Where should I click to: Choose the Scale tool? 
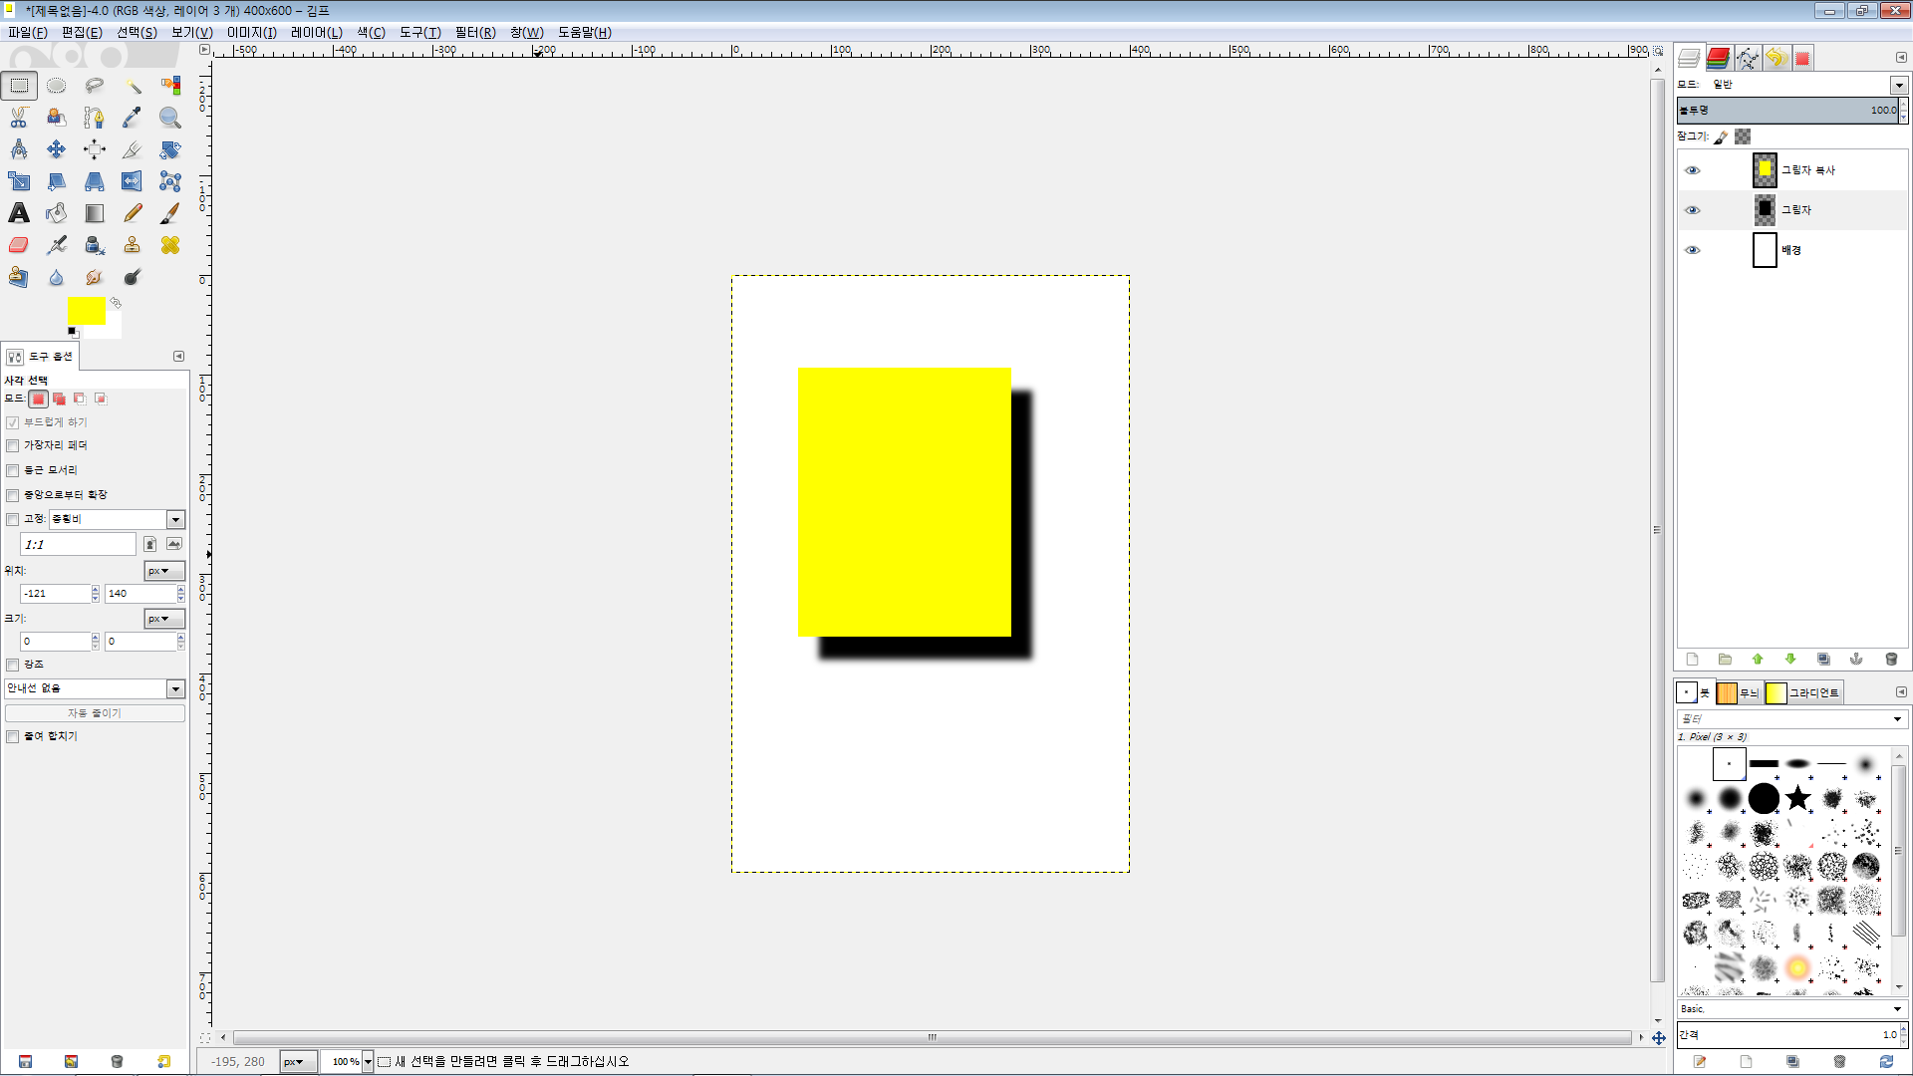(19, 181)
